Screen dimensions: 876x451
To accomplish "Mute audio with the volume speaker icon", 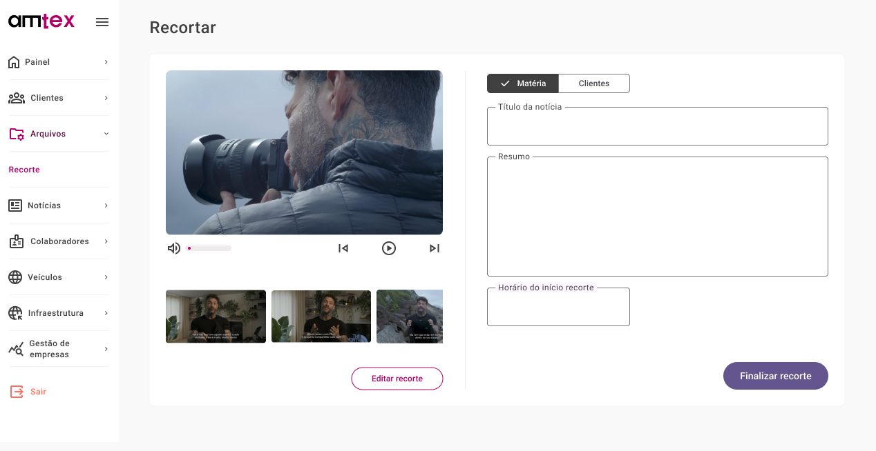I will click(x=174, y=248).
